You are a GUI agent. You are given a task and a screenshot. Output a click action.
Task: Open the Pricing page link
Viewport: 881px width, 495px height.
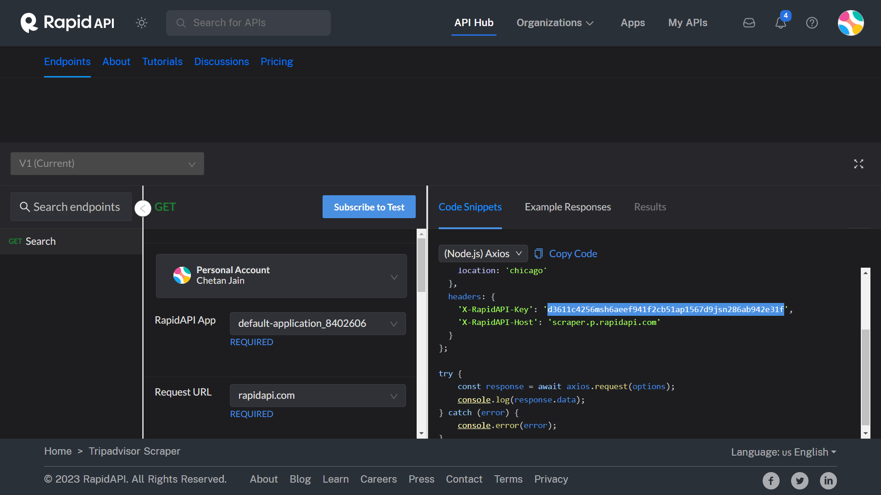(277, 61)
